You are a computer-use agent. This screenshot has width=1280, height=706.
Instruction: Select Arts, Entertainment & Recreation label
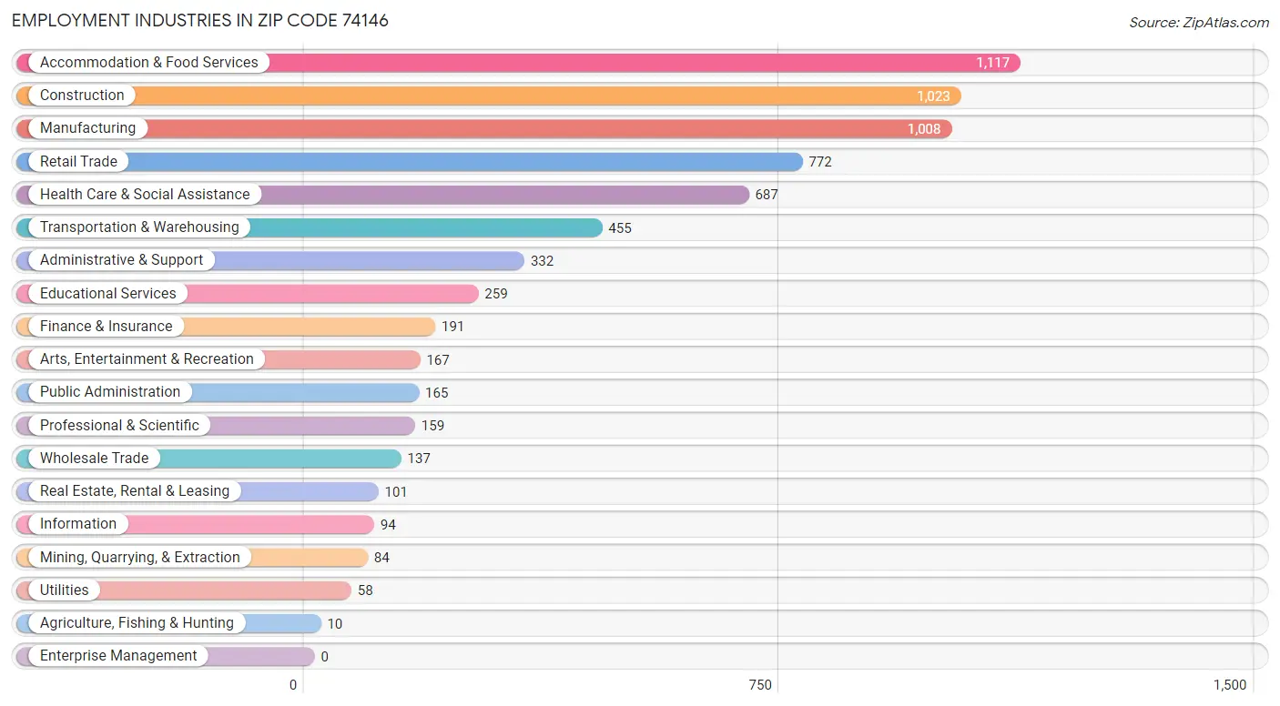click(147, 358)
